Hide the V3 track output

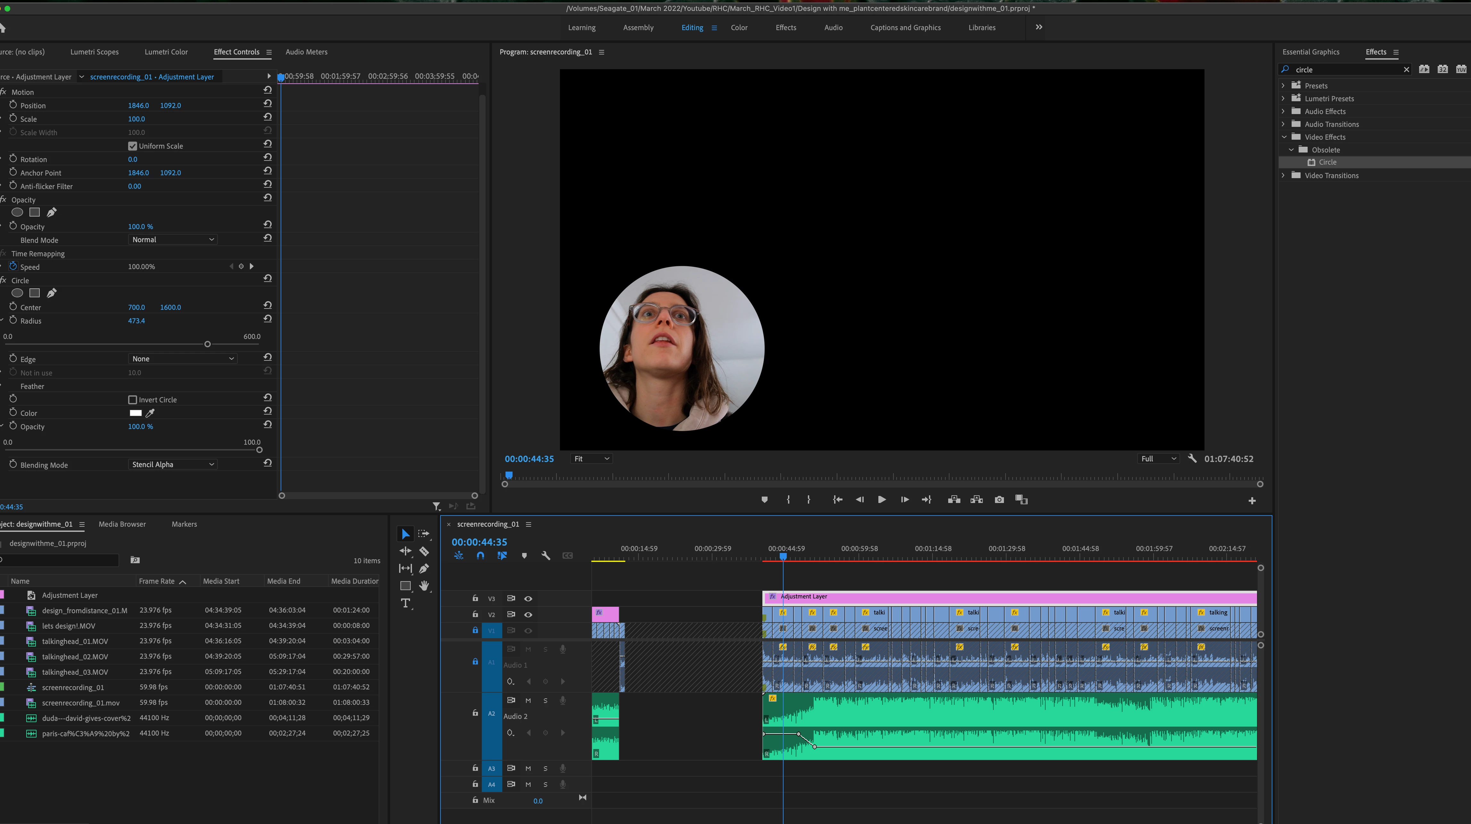coord(528,599)
